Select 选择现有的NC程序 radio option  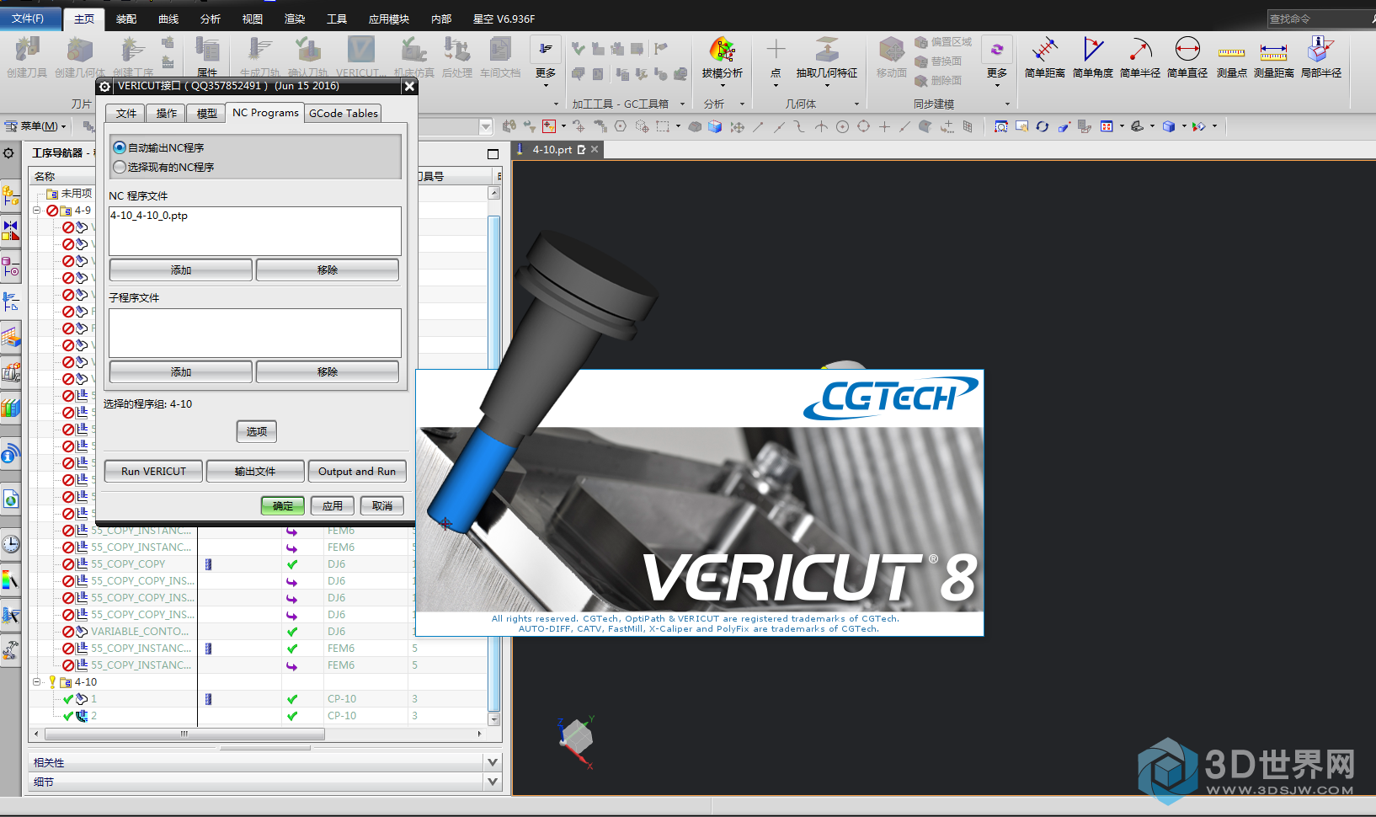[120, 167]
